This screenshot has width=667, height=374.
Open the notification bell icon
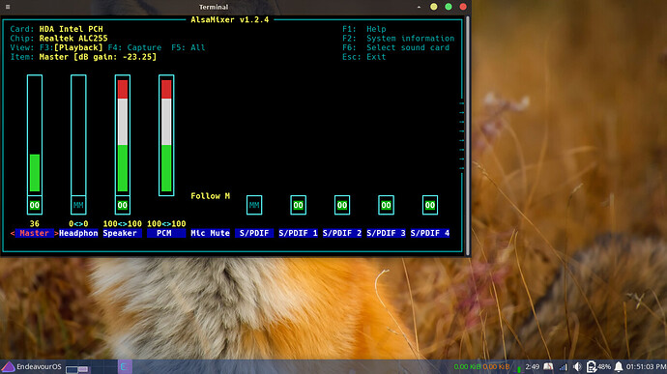pyautogui.click(x=619, y=367)
